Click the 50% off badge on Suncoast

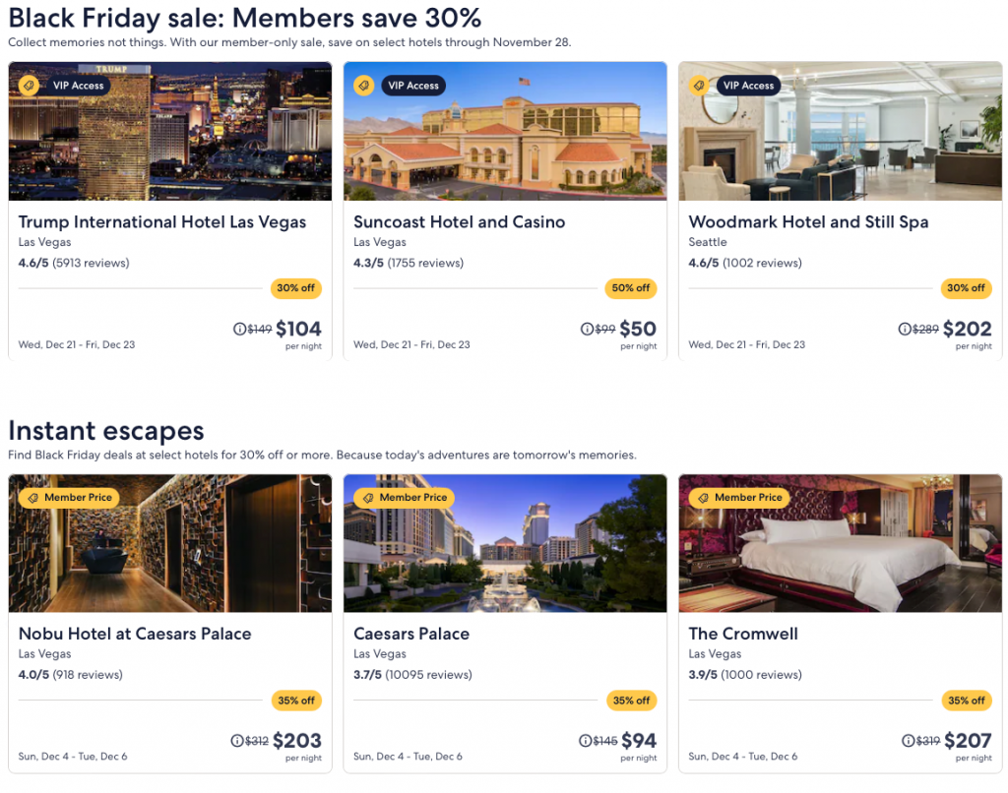[x=631, y=288]
